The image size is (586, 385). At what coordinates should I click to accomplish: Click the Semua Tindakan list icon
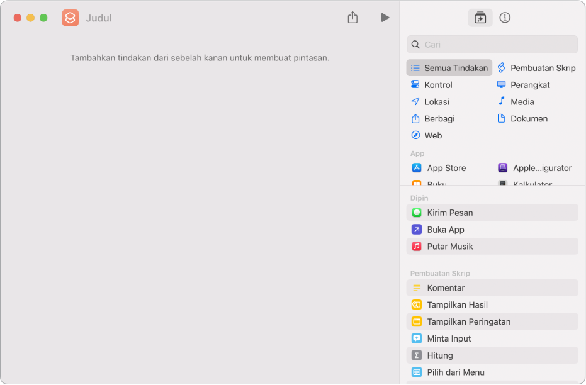coord(415,68)
